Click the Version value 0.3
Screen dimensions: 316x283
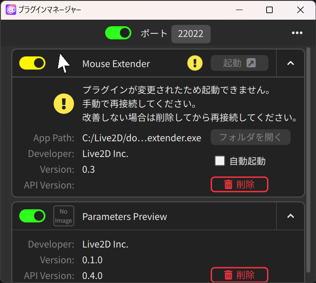pyautogui.click(x=88, y=169)
